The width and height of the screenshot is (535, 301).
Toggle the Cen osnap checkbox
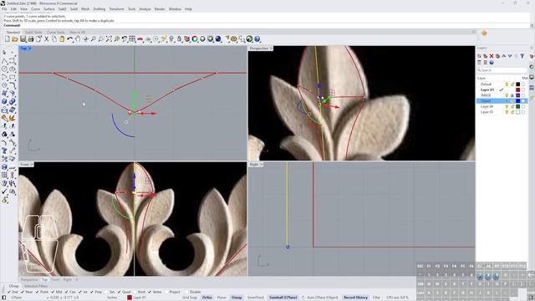pos(67,292)
